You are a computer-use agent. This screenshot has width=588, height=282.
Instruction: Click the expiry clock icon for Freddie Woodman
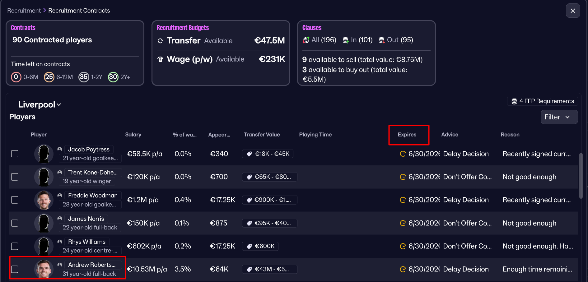pyautogui.click(x=403, y=200)
